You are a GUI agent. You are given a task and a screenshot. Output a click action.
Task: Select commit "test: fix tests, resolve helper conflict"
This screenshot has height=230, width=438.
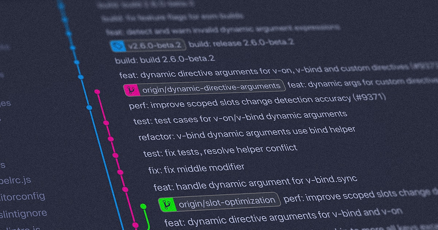coord(220,151)
